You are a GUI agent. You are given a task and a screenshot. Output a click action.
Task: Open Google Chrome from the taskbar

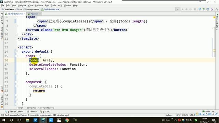tap(67, 120)
